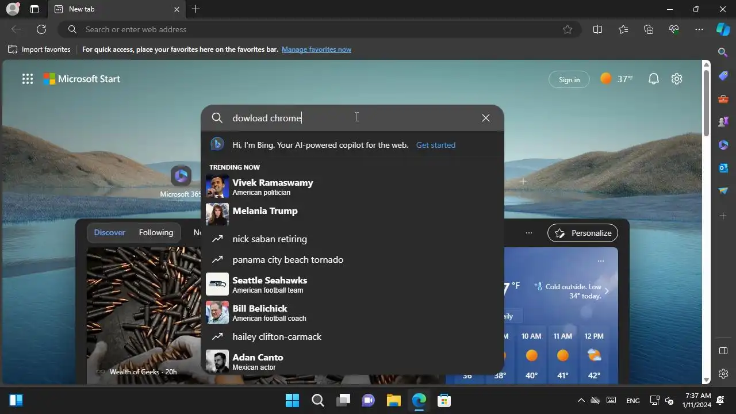Open page settings gear on Microsoft Start
The width and height of the screenshot is (736, 414).
click(677, 79)
